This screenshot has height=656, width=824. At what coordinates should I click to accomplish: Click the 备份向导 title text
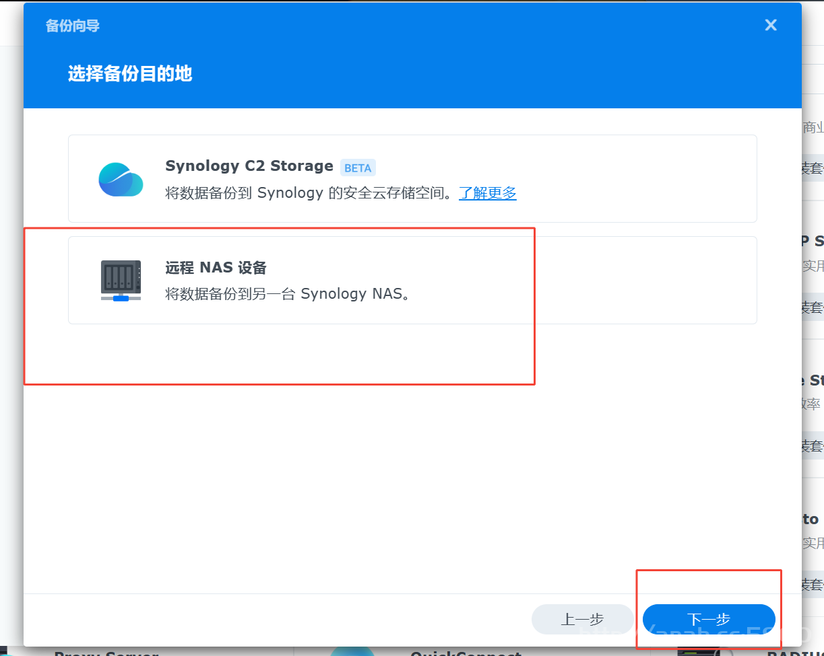click(73, 26)
